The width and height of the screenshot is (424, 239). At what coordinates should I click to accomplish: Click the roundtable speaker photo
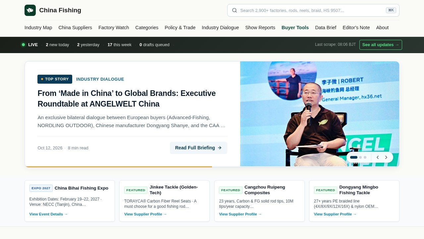(320, 114)
